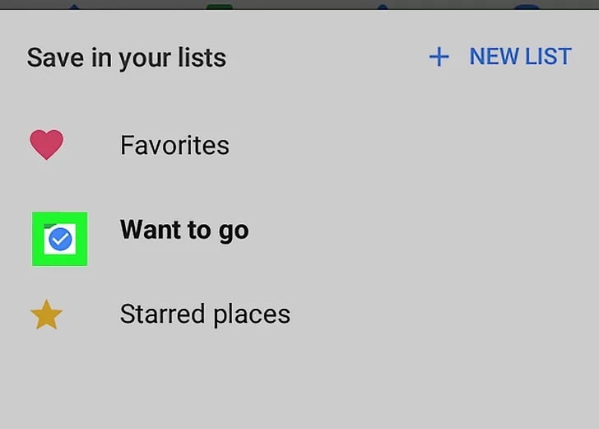The image size is (599, 429).
Task: Select the Favorites list label
Action: click(x=174, y=145)
